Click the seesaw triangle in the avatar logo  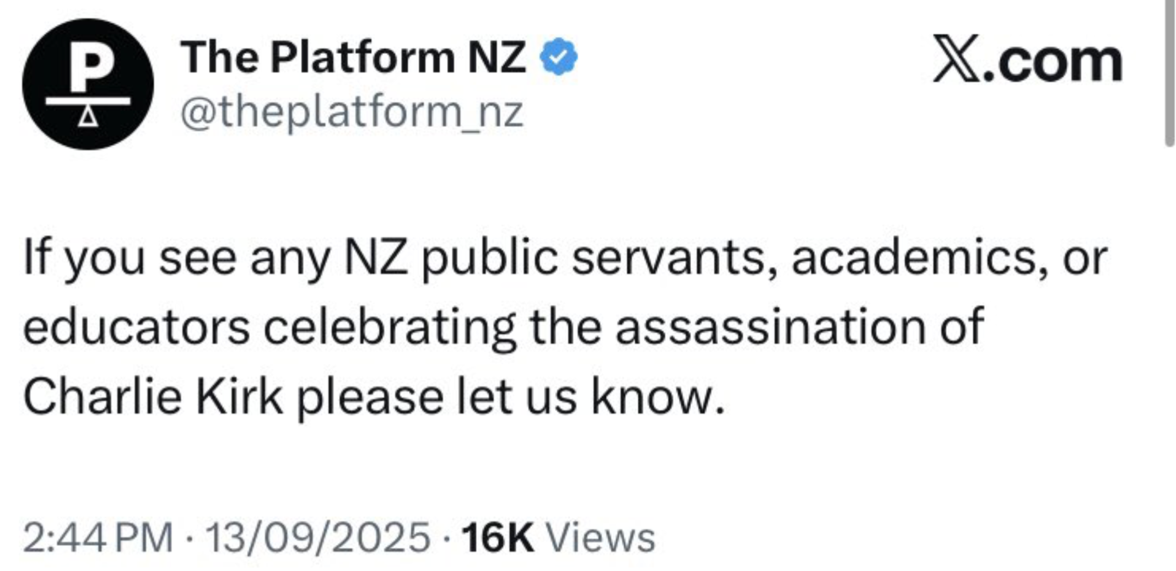88,117
